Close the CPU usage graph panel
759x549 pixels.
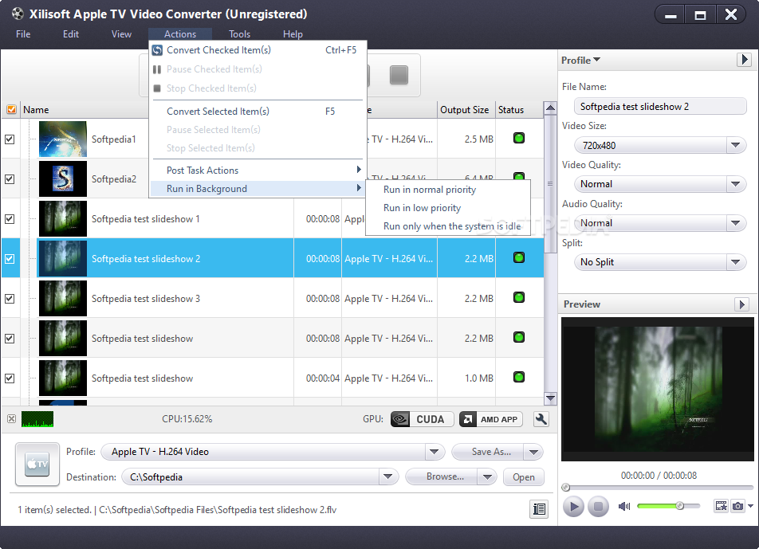12,419
